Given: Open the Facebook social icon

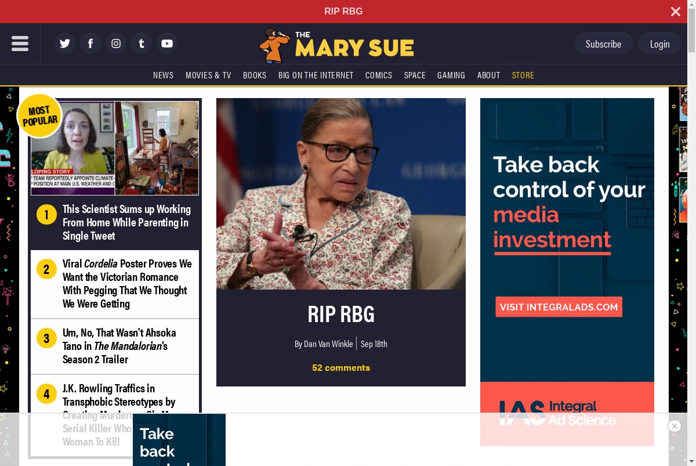Looking at the screenshot, I should 90,44.
